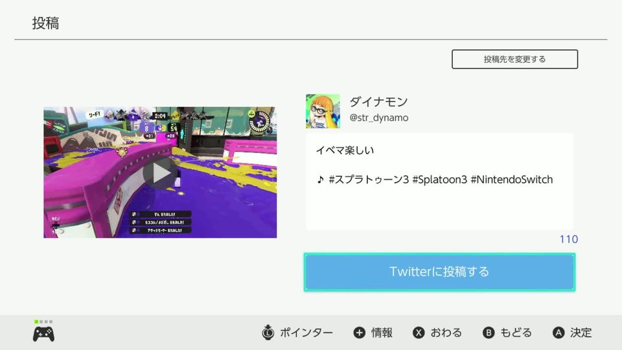Click the controller icon in the footer
The width and height of the screenshot is (622, 350).
tap(43, 334)
